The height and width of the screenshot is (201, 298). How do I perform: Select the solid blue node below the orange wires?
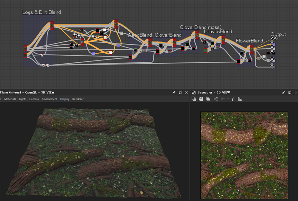point(94,53)
